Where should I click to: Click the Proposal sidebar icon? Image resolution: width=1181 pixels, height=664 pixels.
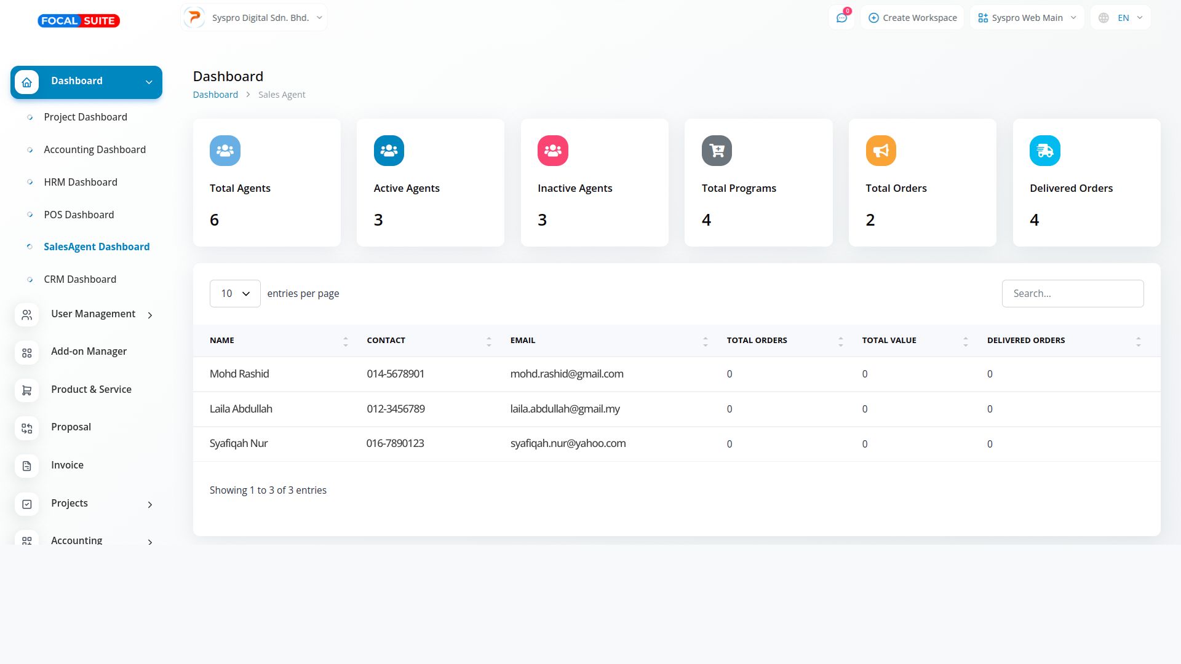[x=26, y=428]
